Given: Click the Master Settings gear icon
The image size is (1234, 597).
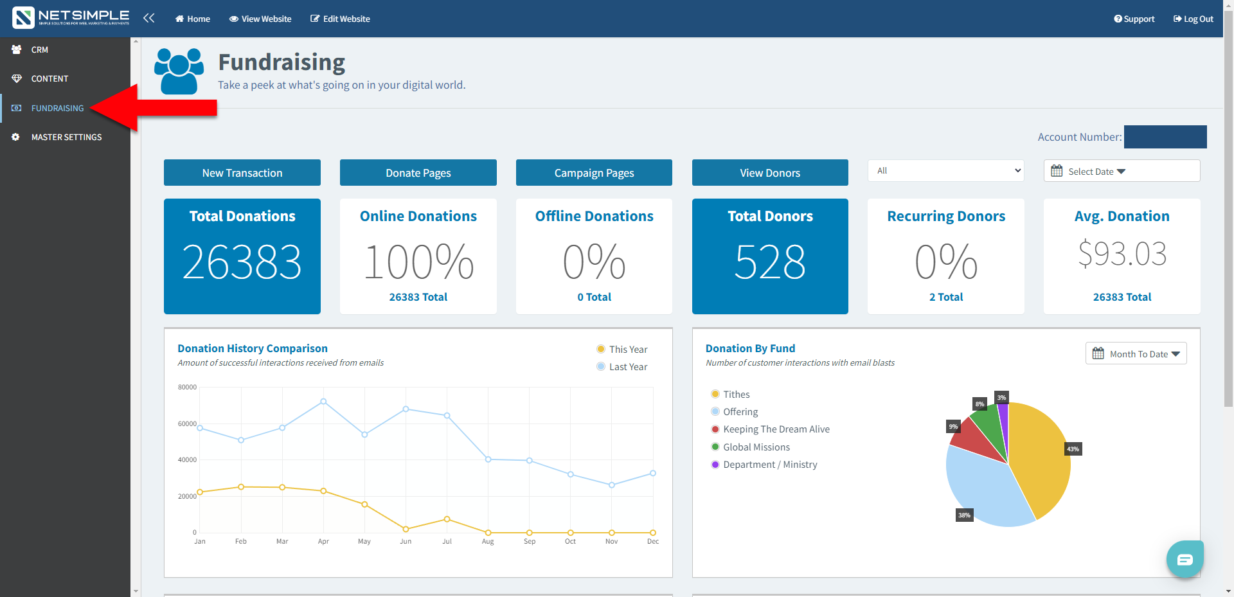Looking at the screenshot, I should [x=16, y=137].
